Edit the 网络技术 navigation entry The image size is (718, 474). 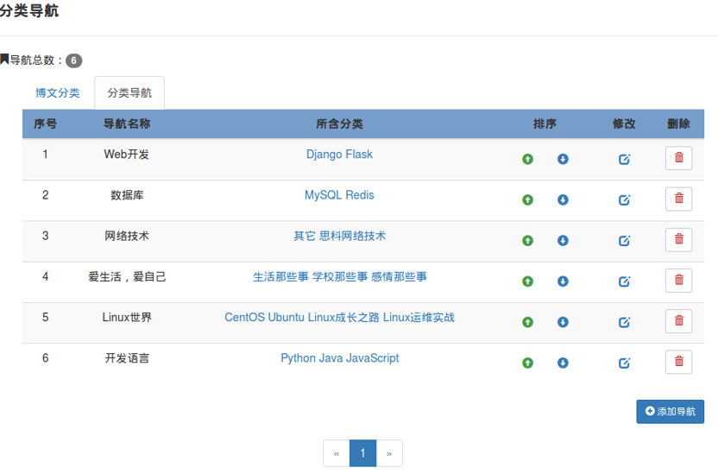click(x=624, y=240)
